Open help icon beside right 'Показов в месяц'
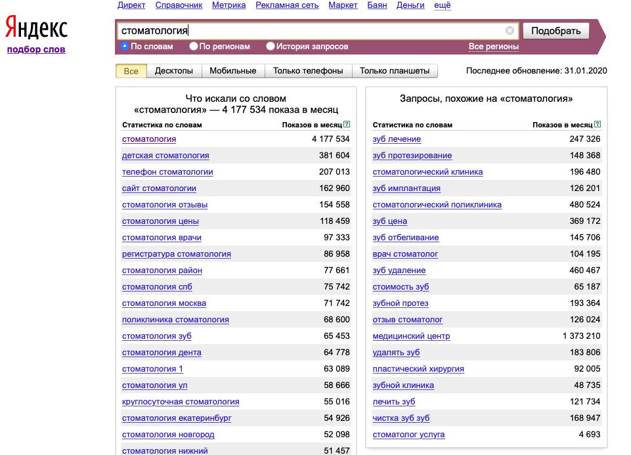The image size is (631, 455). [598, 124]
